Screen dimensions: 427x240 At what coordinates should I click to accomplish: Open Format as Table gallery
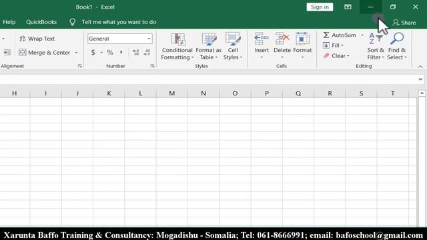(x=209, y=46)
